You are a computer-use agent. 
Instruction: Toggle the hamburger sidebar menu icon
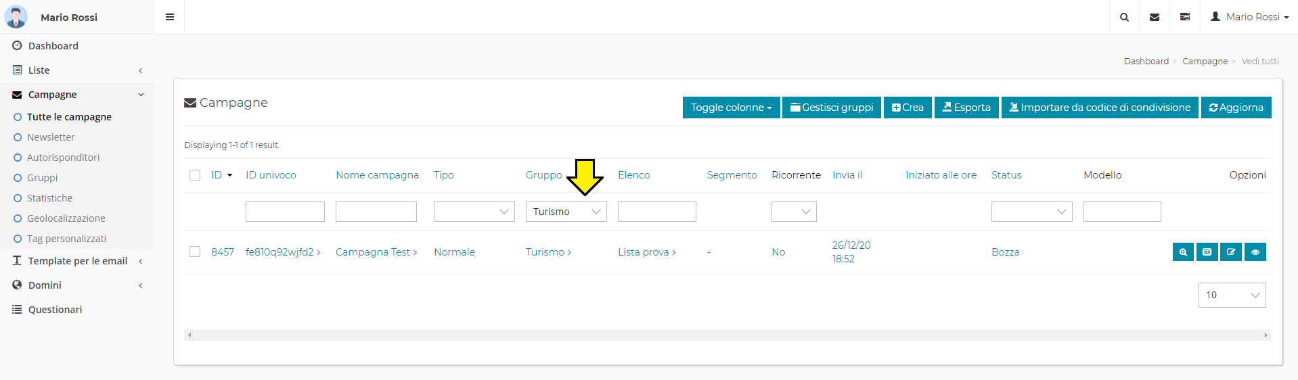(170, 17)
